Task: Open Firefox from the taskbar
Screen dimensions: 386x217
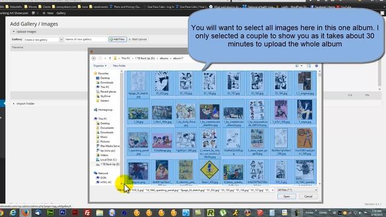Action: point(25,213)
